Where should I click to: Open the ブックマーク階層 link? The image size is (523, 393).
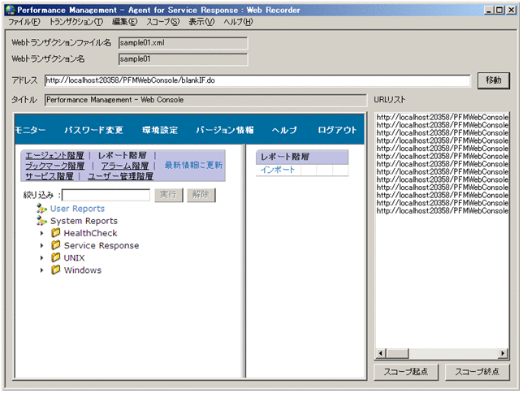point(54,166)
